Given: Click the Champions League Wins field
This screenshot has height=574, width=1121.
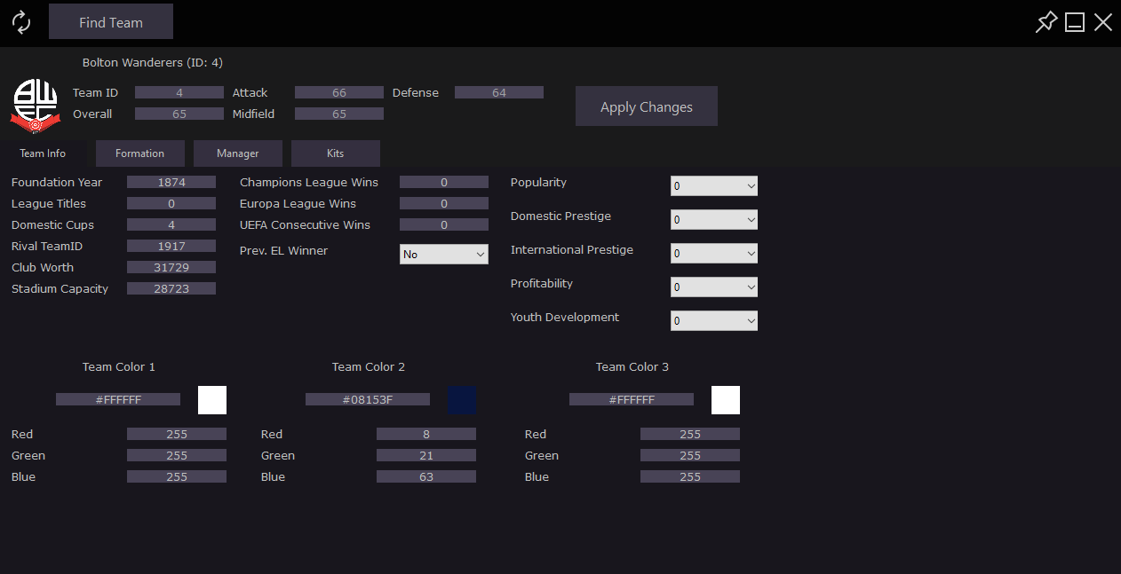Looking at the screenshot, I should (x=444, y=182).
